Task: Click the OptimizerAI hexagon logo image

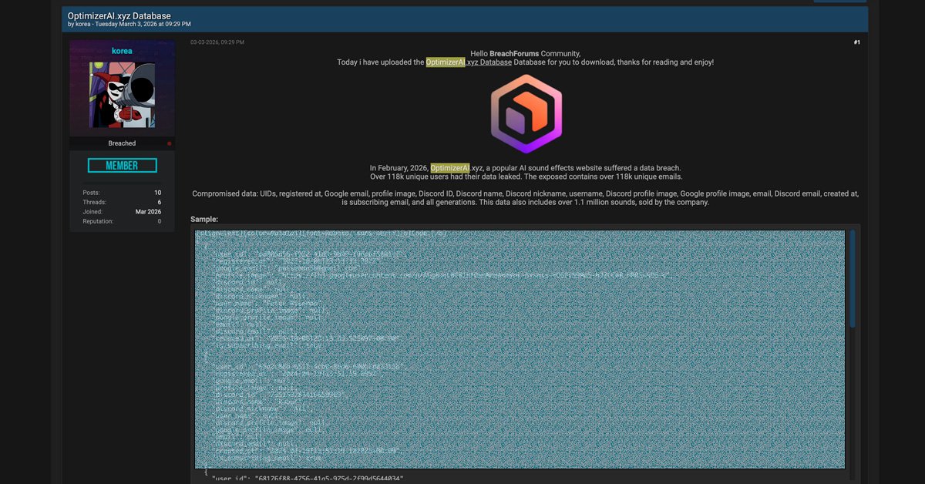Action: point(526,114)
